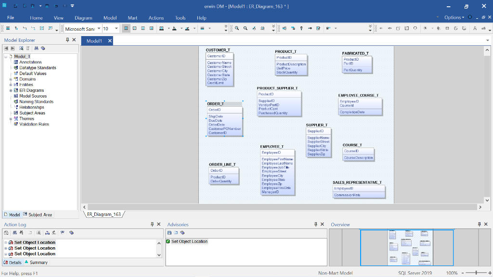Open the Mart menu
493x277 pixels.
click(132, 18)
